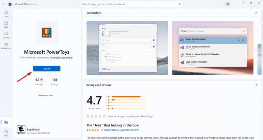Open Help from the sidebar
The height and width of the screenshot is (140, 263).
point(6,133)
